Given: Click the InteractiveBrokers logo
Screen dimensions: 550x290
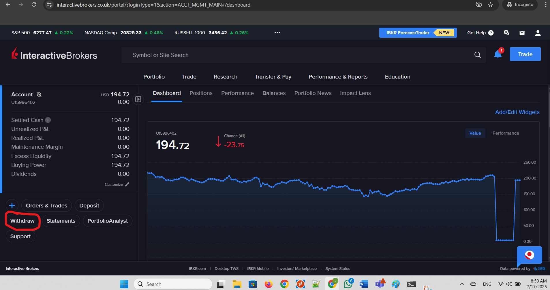Looking at the screenshot, I should pyautogui.click(x=54, y=54).
